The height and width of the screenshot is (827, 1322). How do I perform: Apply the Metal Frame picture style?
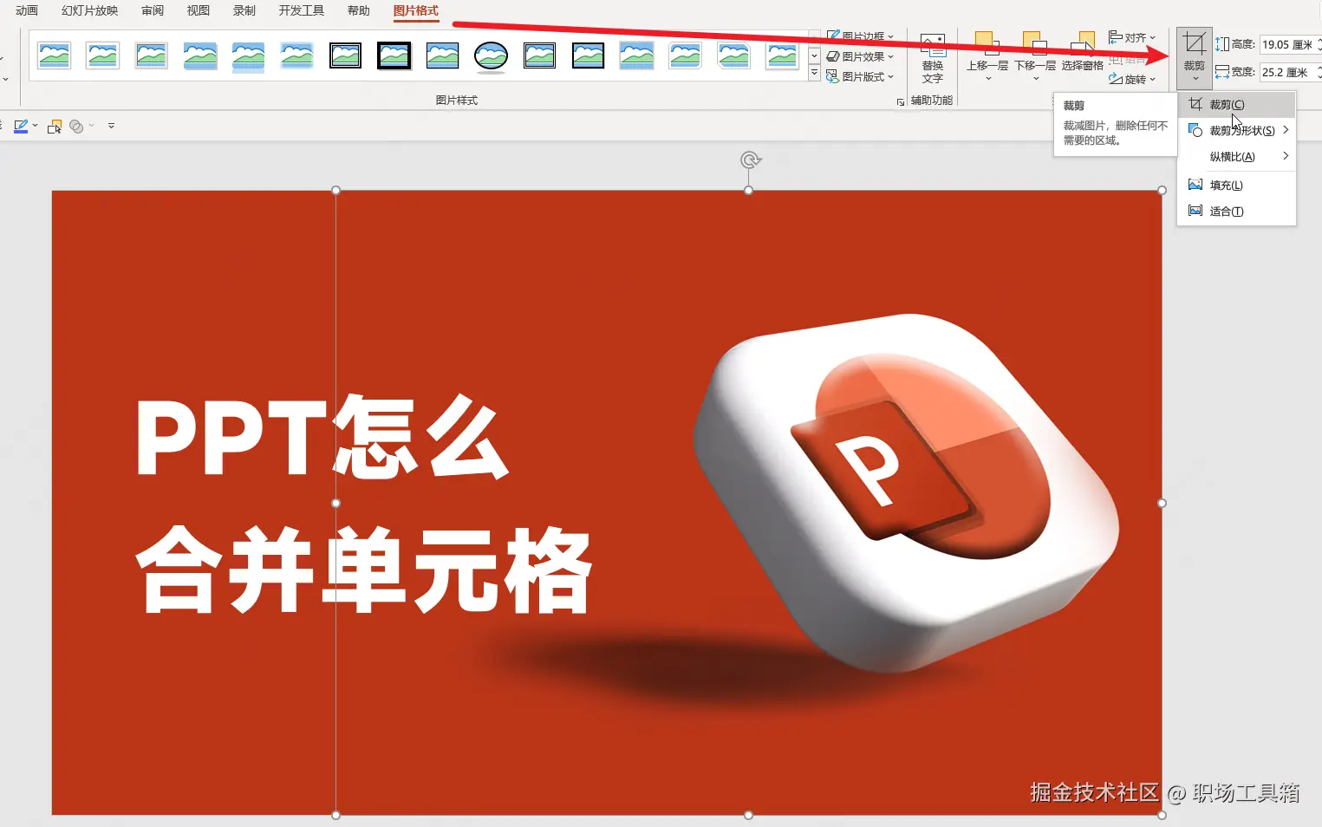coord(151,56)
